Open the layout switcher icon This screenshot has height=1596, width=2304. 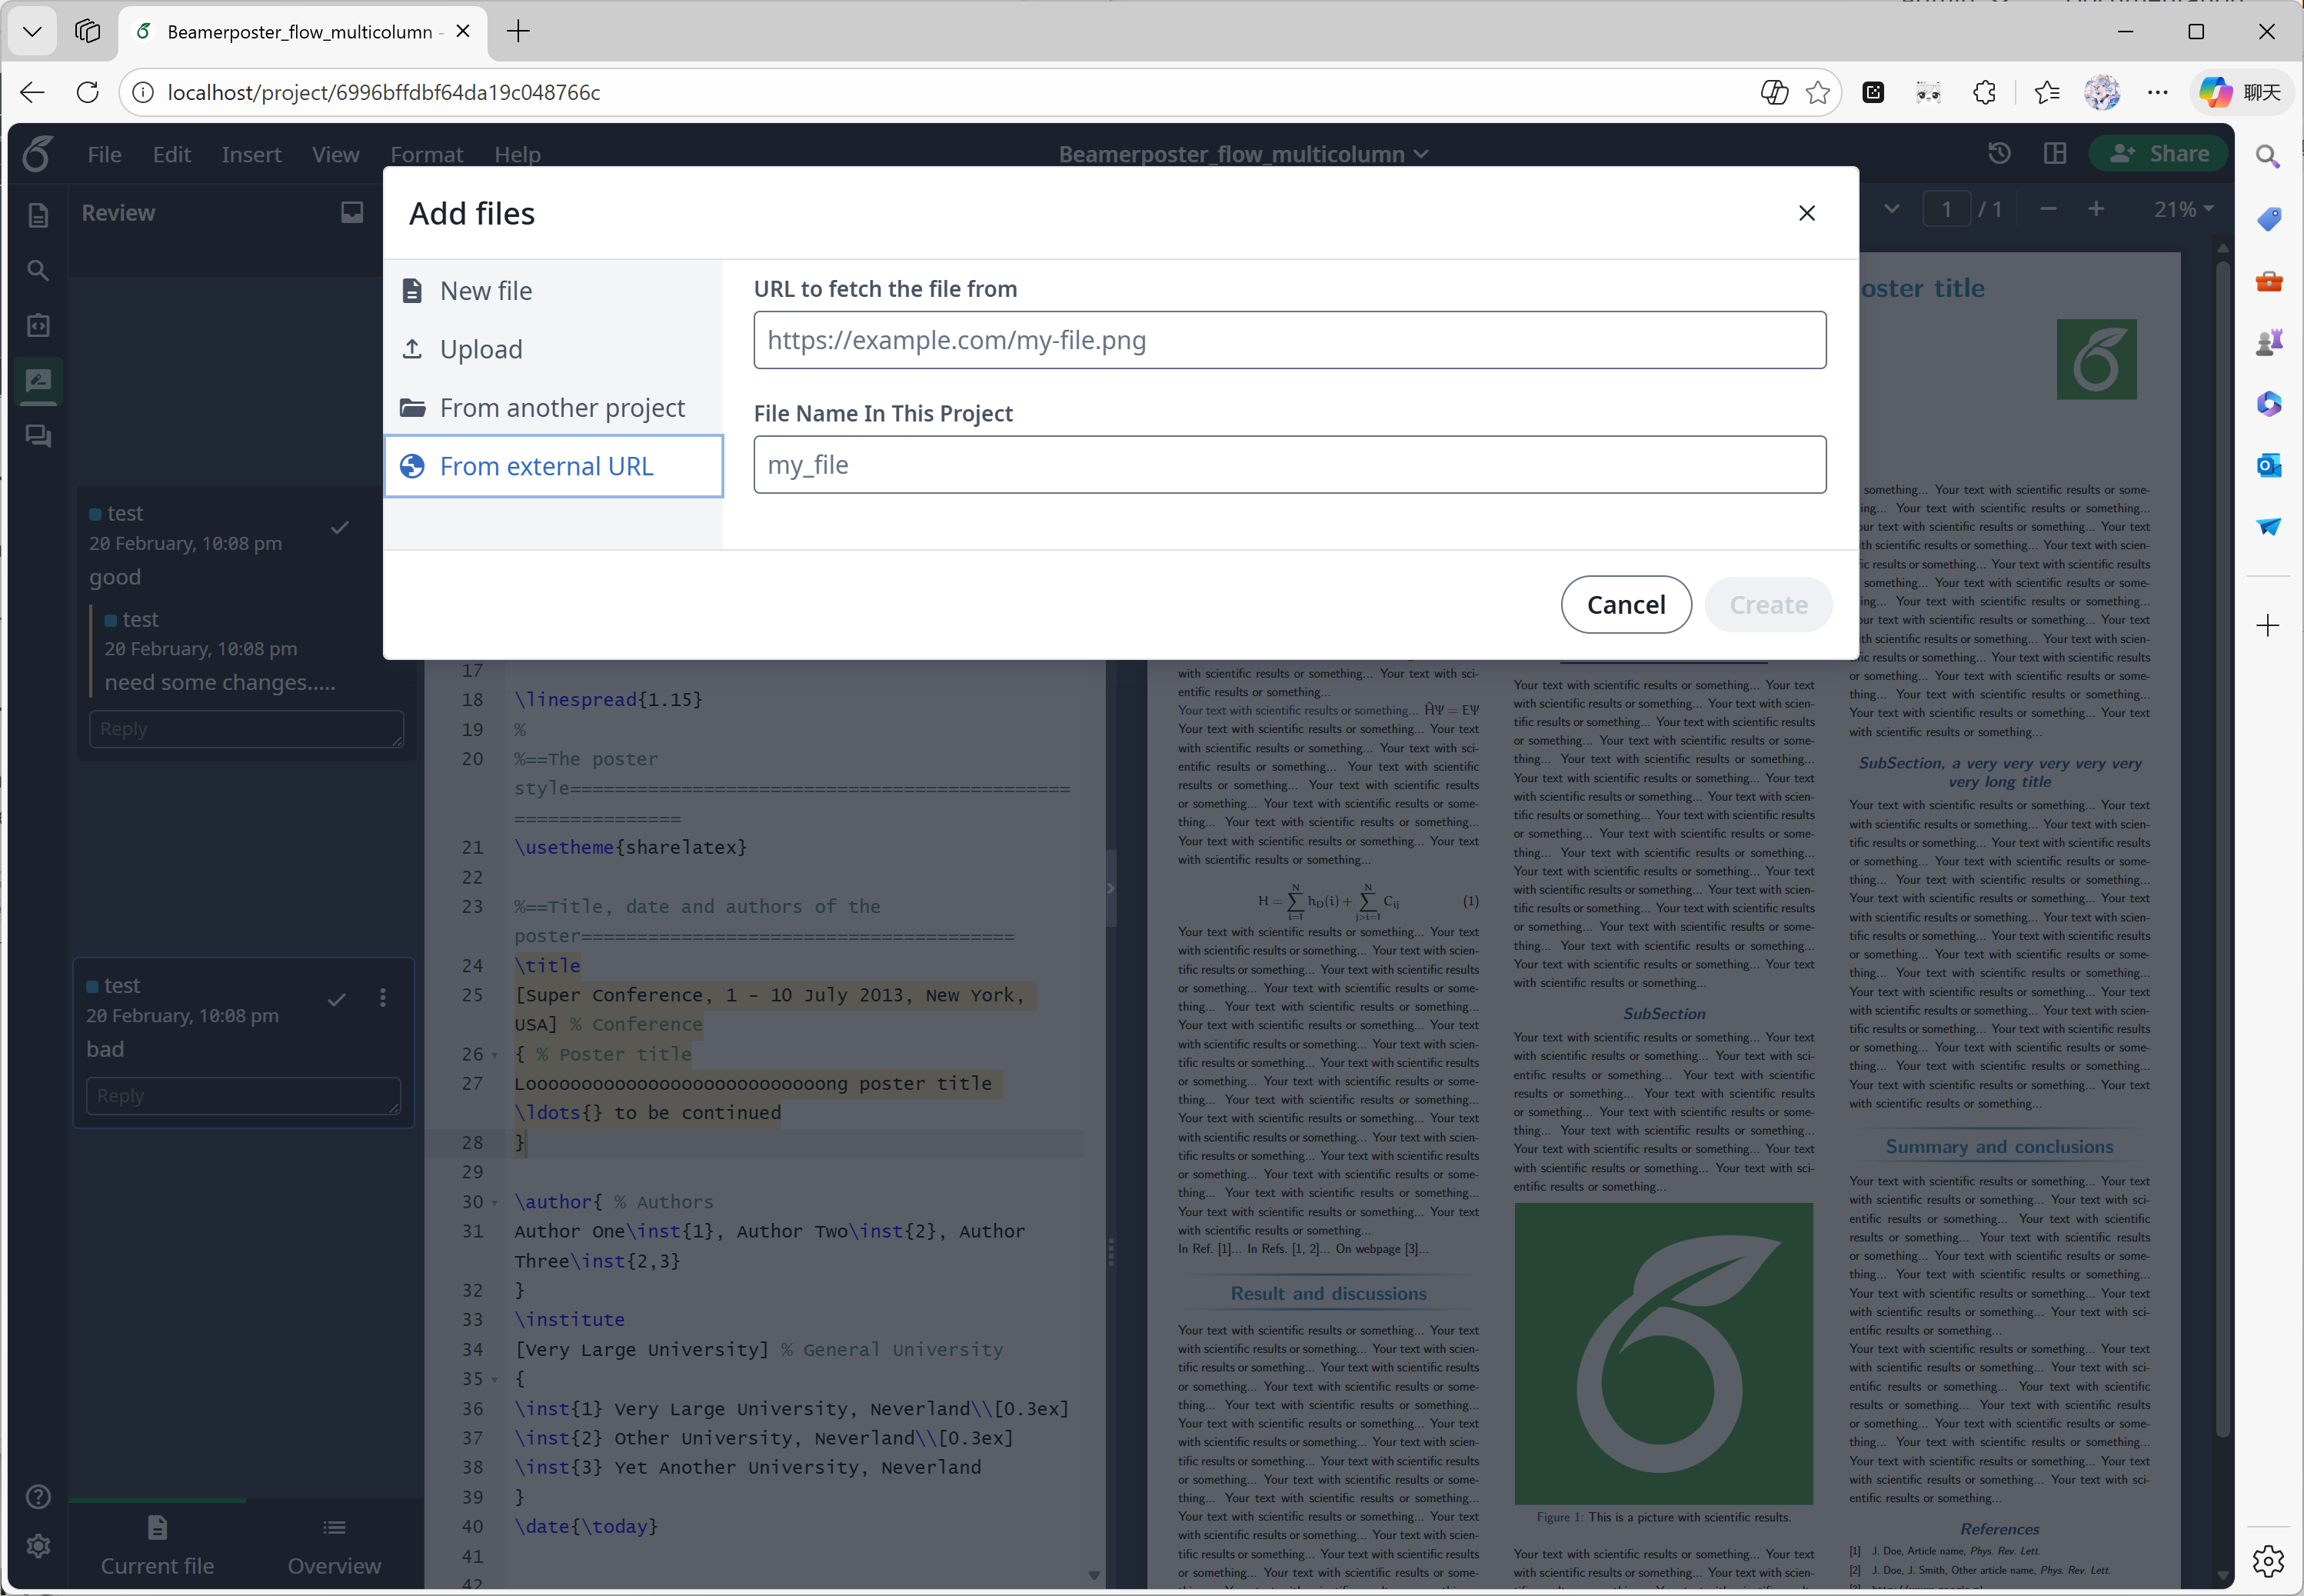(2055, 153)
